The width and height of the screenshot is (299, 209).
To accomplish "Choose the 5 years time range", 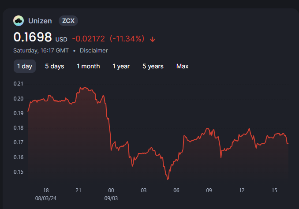I will (x=153, y=66).
